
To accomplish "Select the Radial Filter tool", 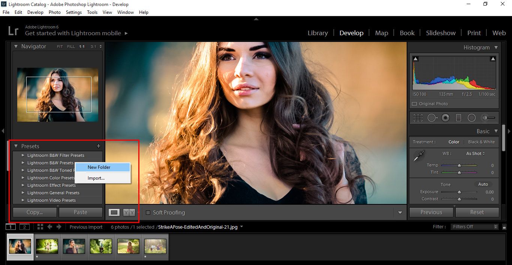I will click(472, 118).
